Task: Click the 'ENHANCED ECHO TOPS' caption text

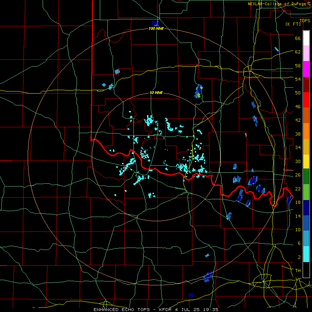Action: (122, 310)
